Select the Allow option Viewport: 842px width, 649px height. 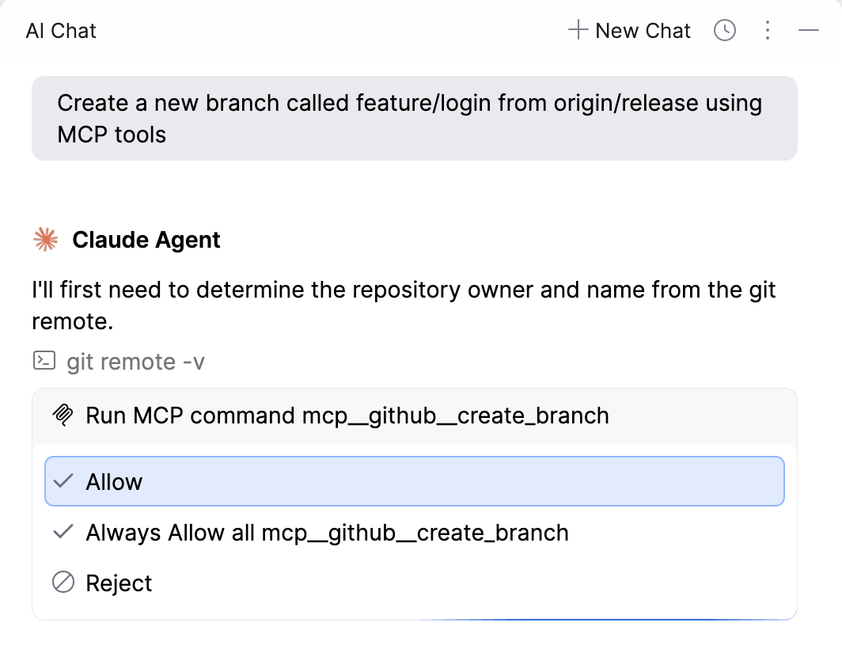[415, 481]
